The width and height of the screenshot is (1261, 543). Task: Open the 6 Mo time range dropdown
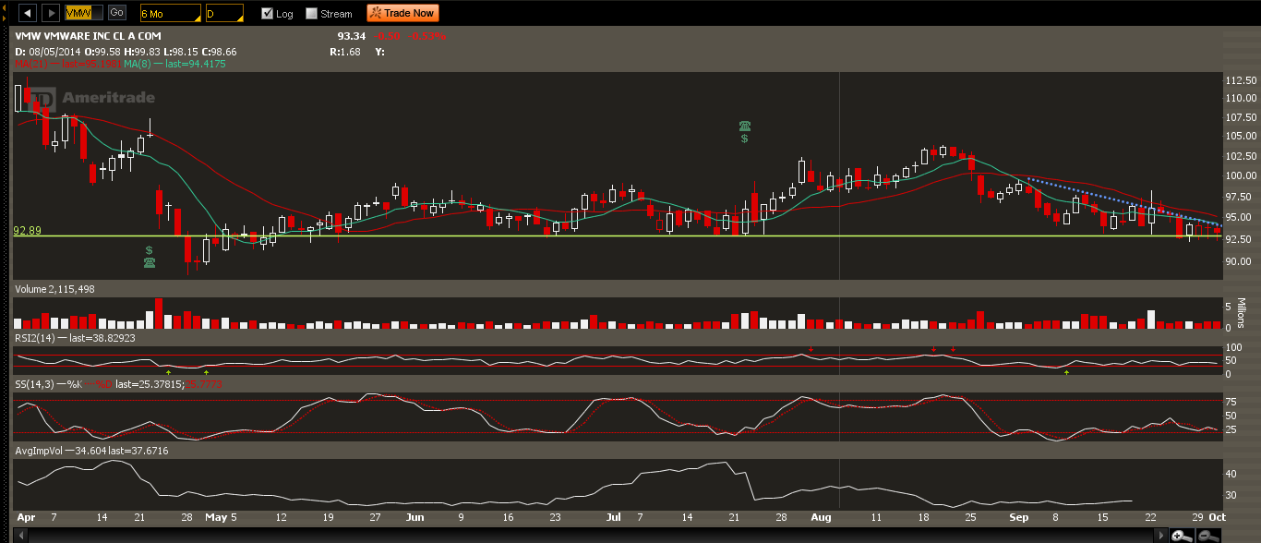(170, 14)
